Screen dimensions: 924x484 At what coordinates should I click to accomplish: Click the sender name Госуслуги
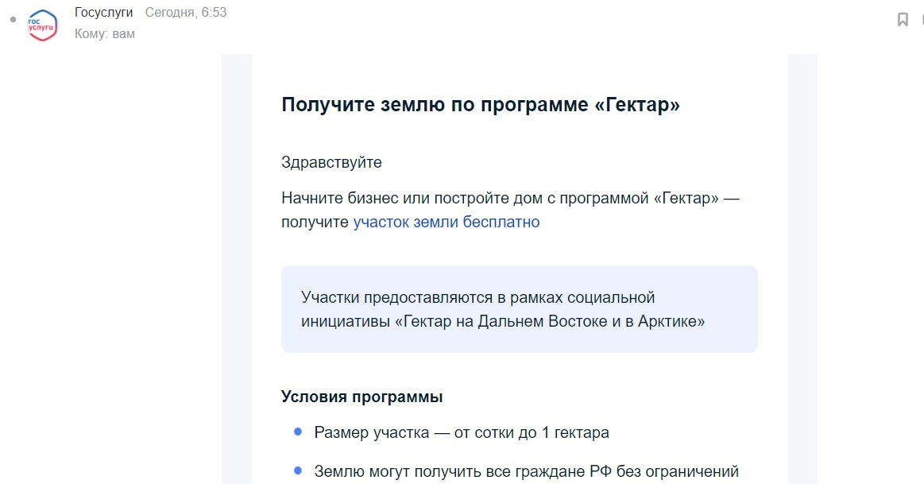pyautogui.click(x=104, y=13)
